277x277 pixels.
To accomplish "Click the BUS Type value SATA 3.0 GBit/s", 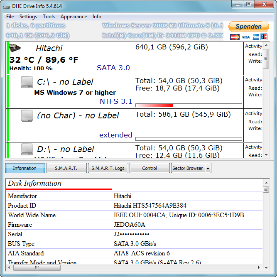I will coord(135,244).
